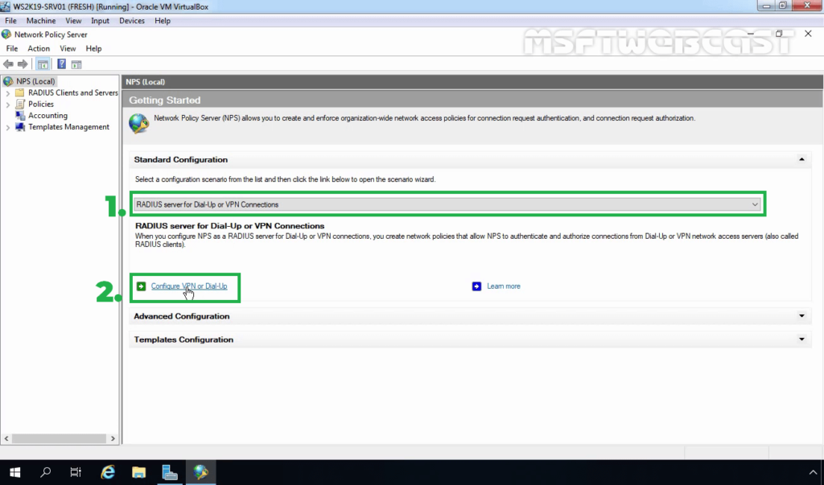
Task: Click the blue arrow icon beside Learn more
Action: [x=476, y=286]
